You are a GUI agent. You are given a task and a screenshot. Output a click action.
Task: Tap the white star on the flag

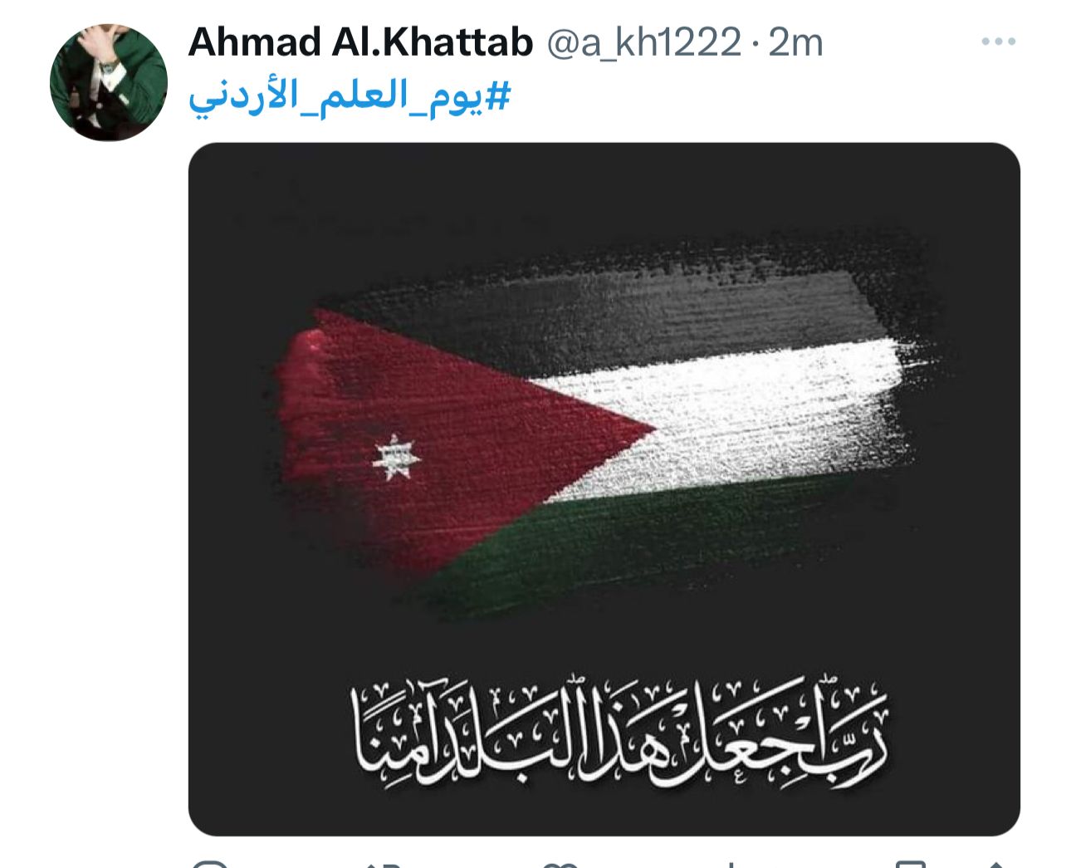coord(397,458)
